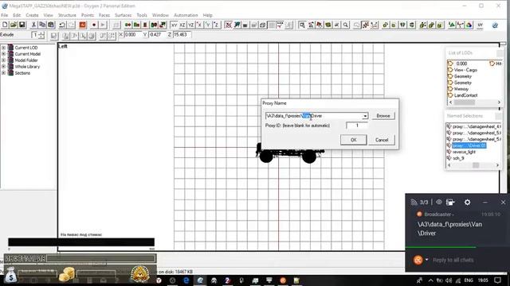Click the multicolor material sphere icon
Screen dimensions: 510x286
point(469,25)
